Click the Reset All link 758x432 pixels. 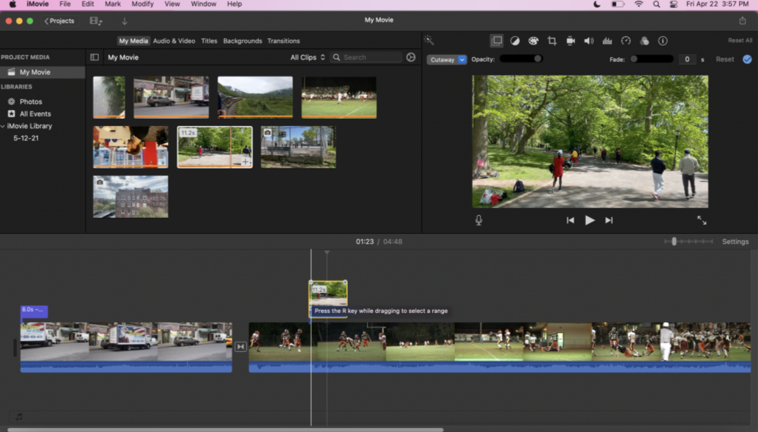[x=740, y=40]
